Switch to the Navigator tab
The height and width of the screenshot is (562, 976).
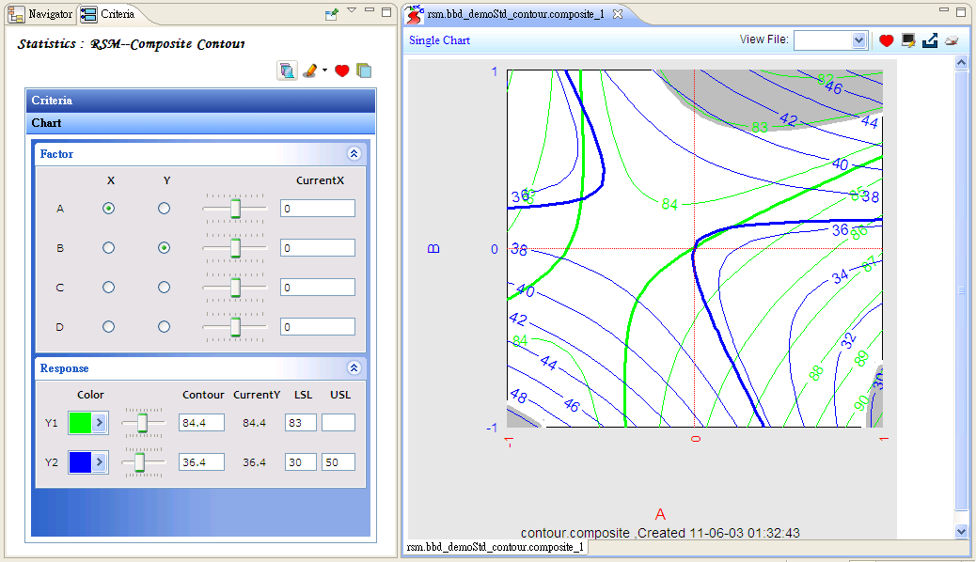[x=41, y=14]
